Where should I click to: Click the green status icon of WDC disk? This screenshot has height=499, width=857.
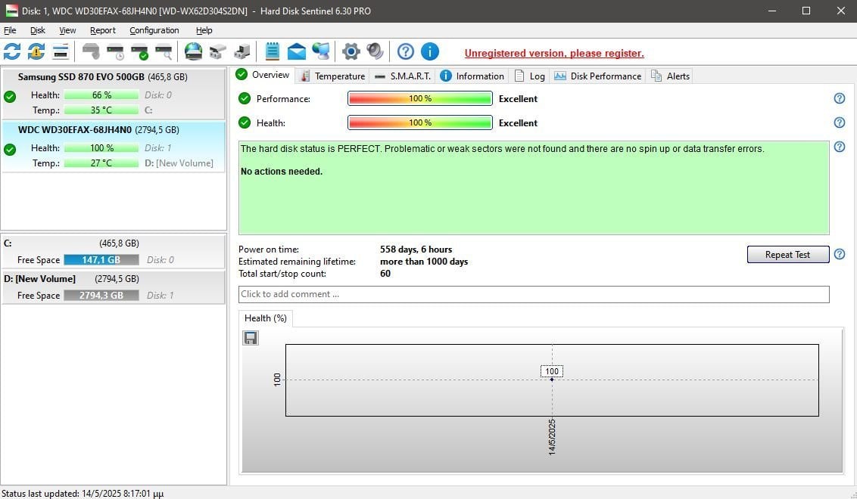[x=10, y=149]
